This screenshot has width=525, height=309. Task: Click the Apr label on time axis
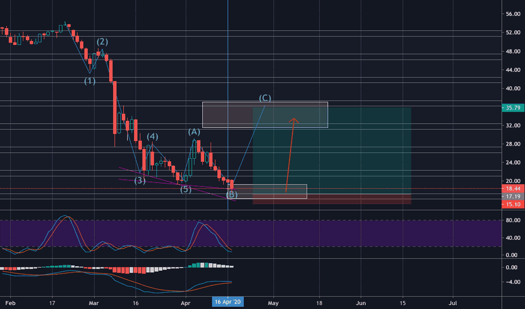pyautogui.click(x=185, y=303)
